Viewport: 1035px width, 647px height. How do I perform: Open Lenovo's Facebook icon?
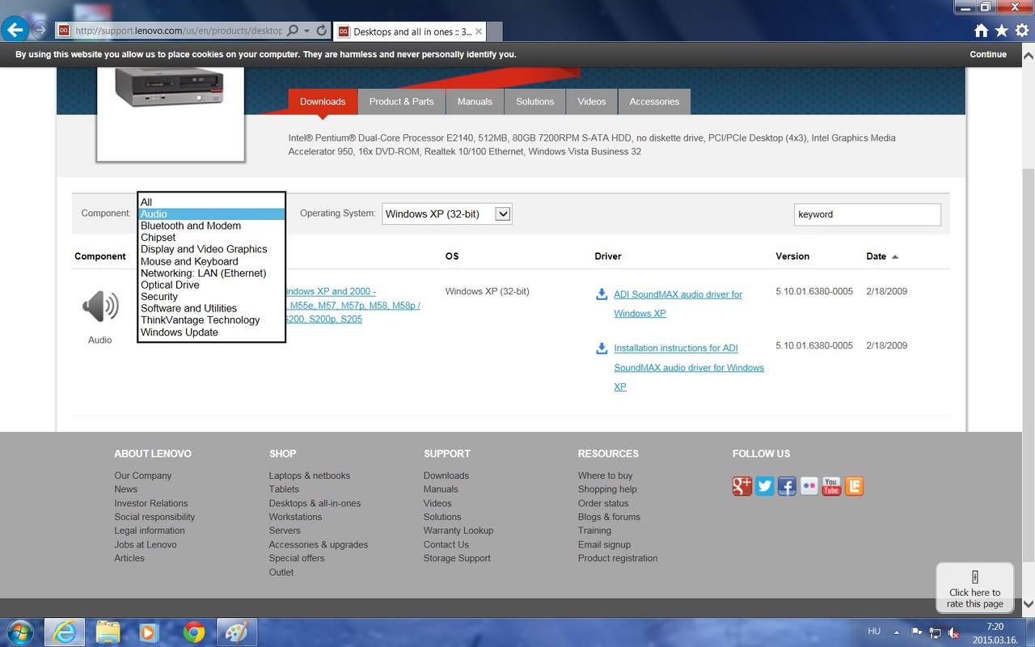787,486
